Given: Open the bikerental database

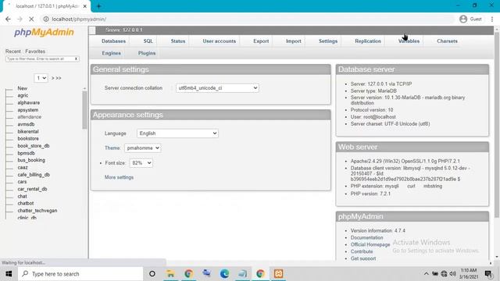Looking at the screenshot, I should [x=28, y=132].
